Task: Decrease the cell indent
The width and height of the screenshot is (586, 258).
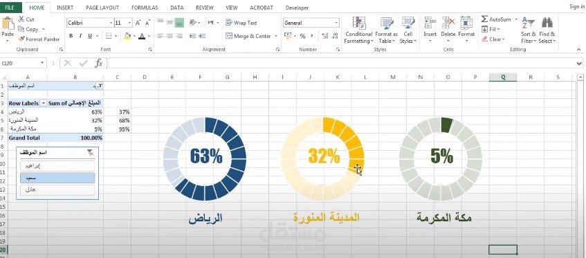Action: pos(193,36)
